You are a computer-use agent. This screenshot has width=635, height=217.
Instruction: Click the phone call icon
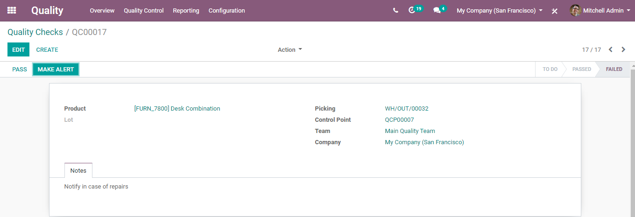pos(395,10)
